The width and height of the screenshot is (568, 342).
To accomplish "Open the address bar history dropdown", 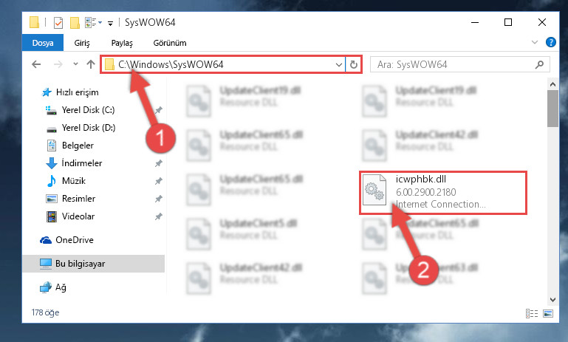I will [339, 64].
